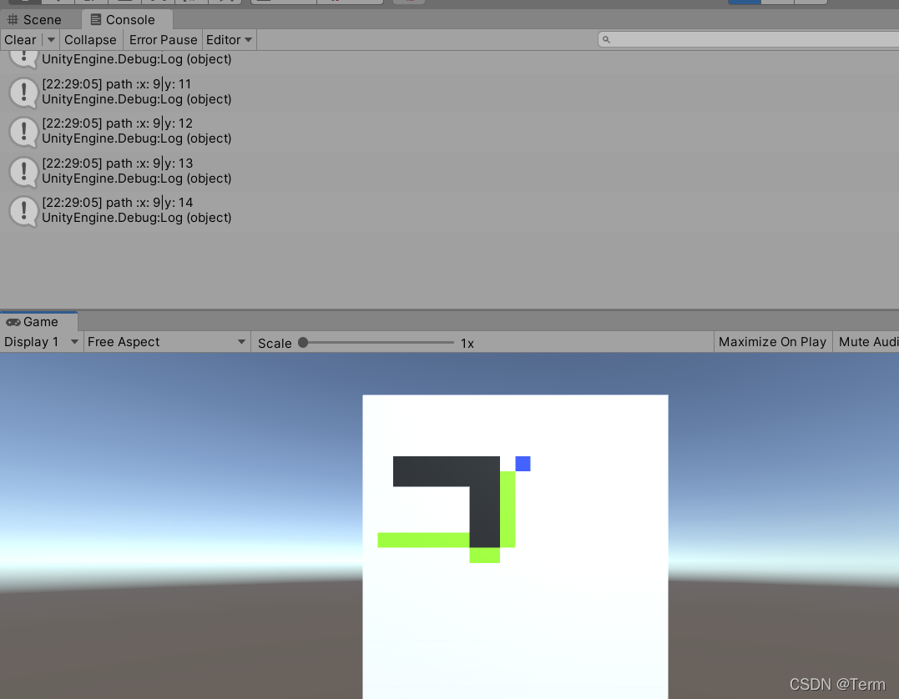This screenshot has height=699, width=899.
Task: Open the Free Aspect dropdown
Action: pyautogui.click(x=167, y=342)
